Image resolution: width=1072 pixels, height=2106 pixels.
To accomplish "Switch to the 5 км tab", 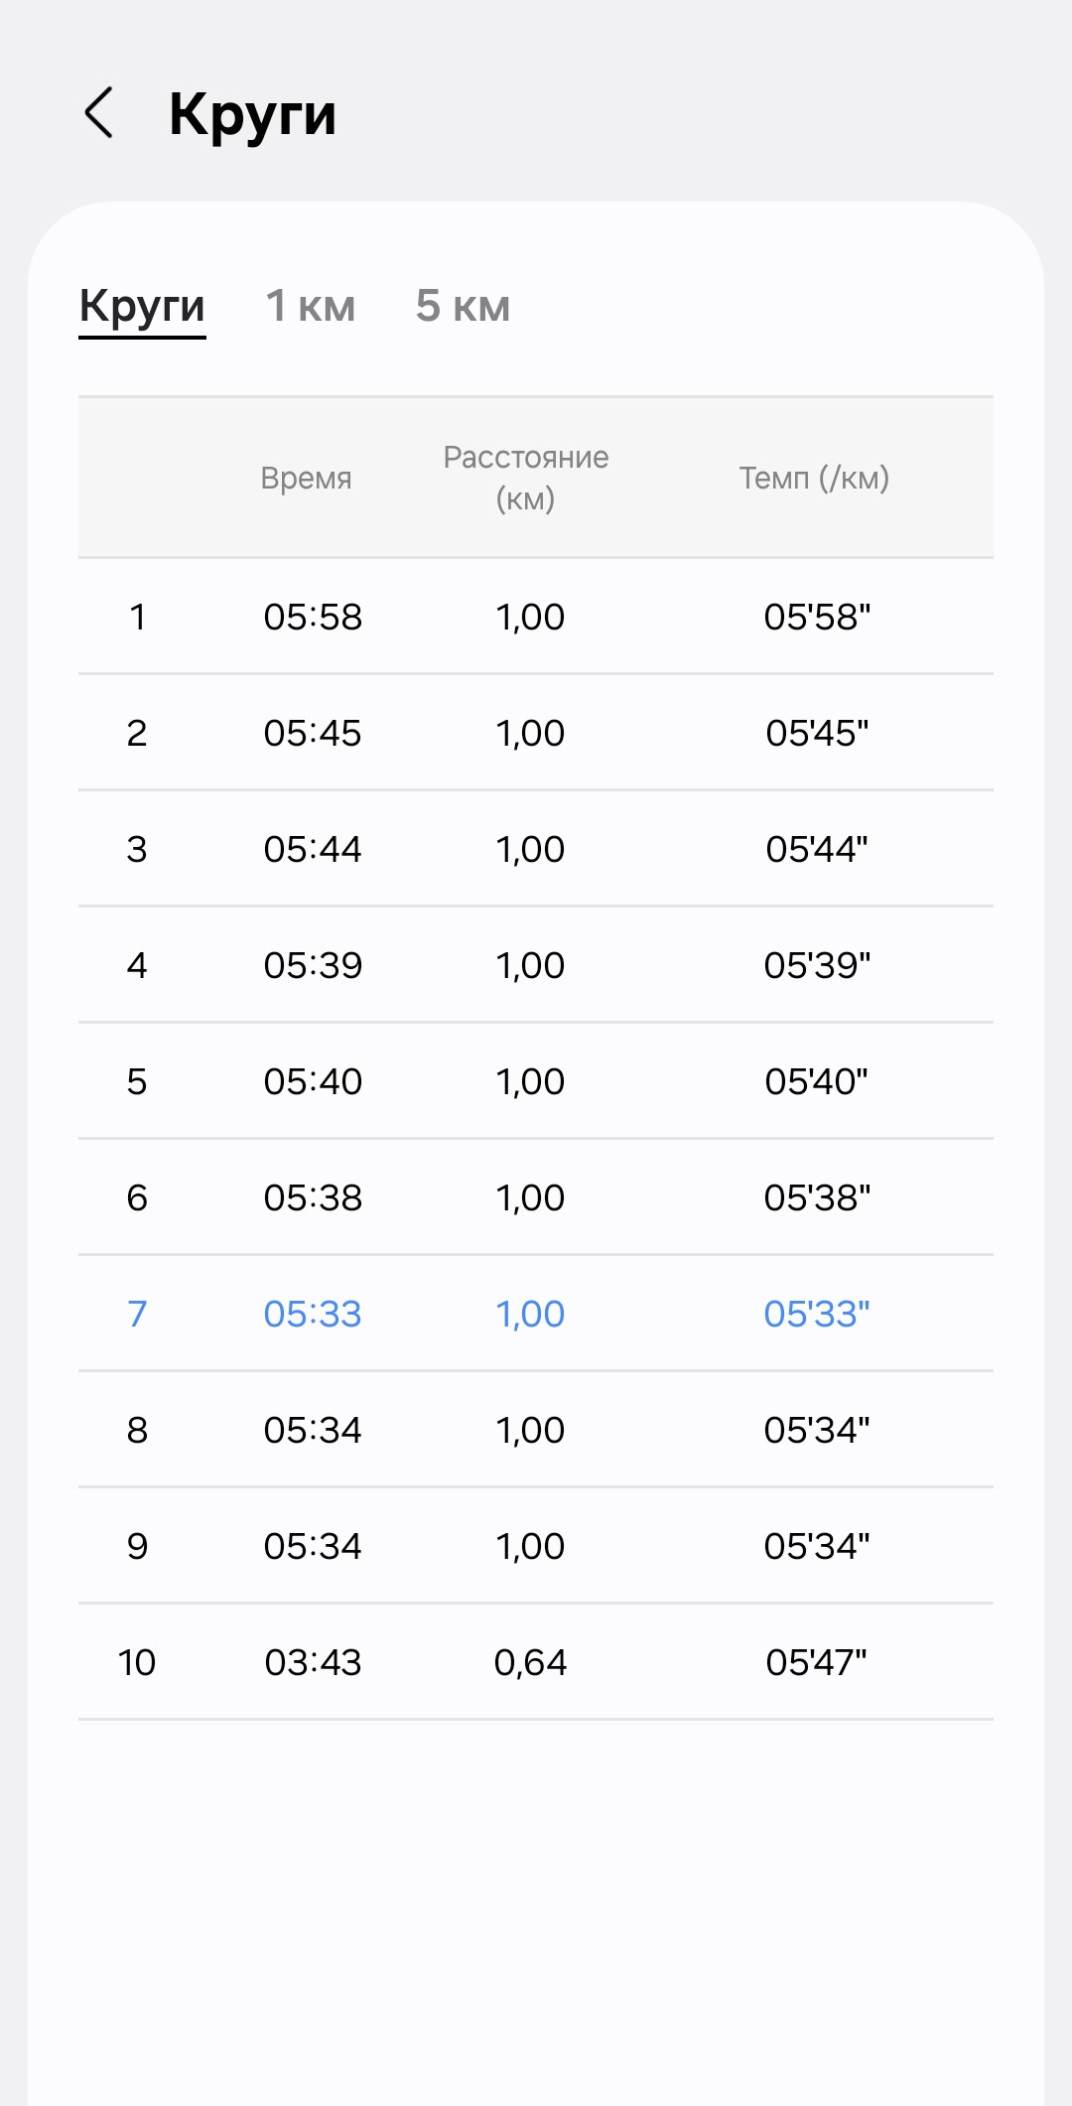I will pos(463,306).
